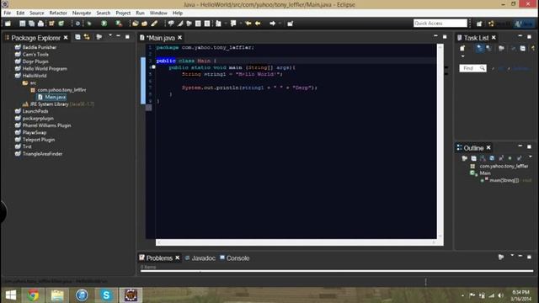Image resolution: width=539 pixels, height=303 pixels.
Task: Click the editor horizontal scrollbar
Action: (x=296, y=242)
